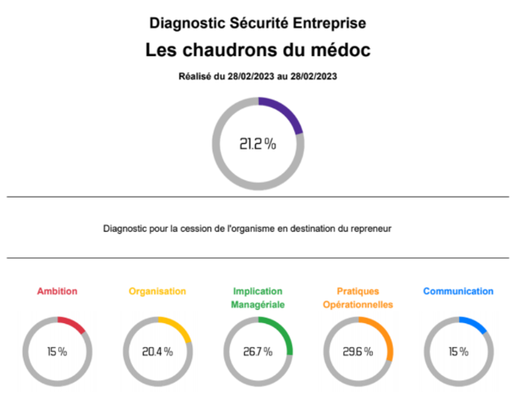This screenshot has height=400, width=521.
Task: Open the Organisation category label
Action: click(158, 291)
